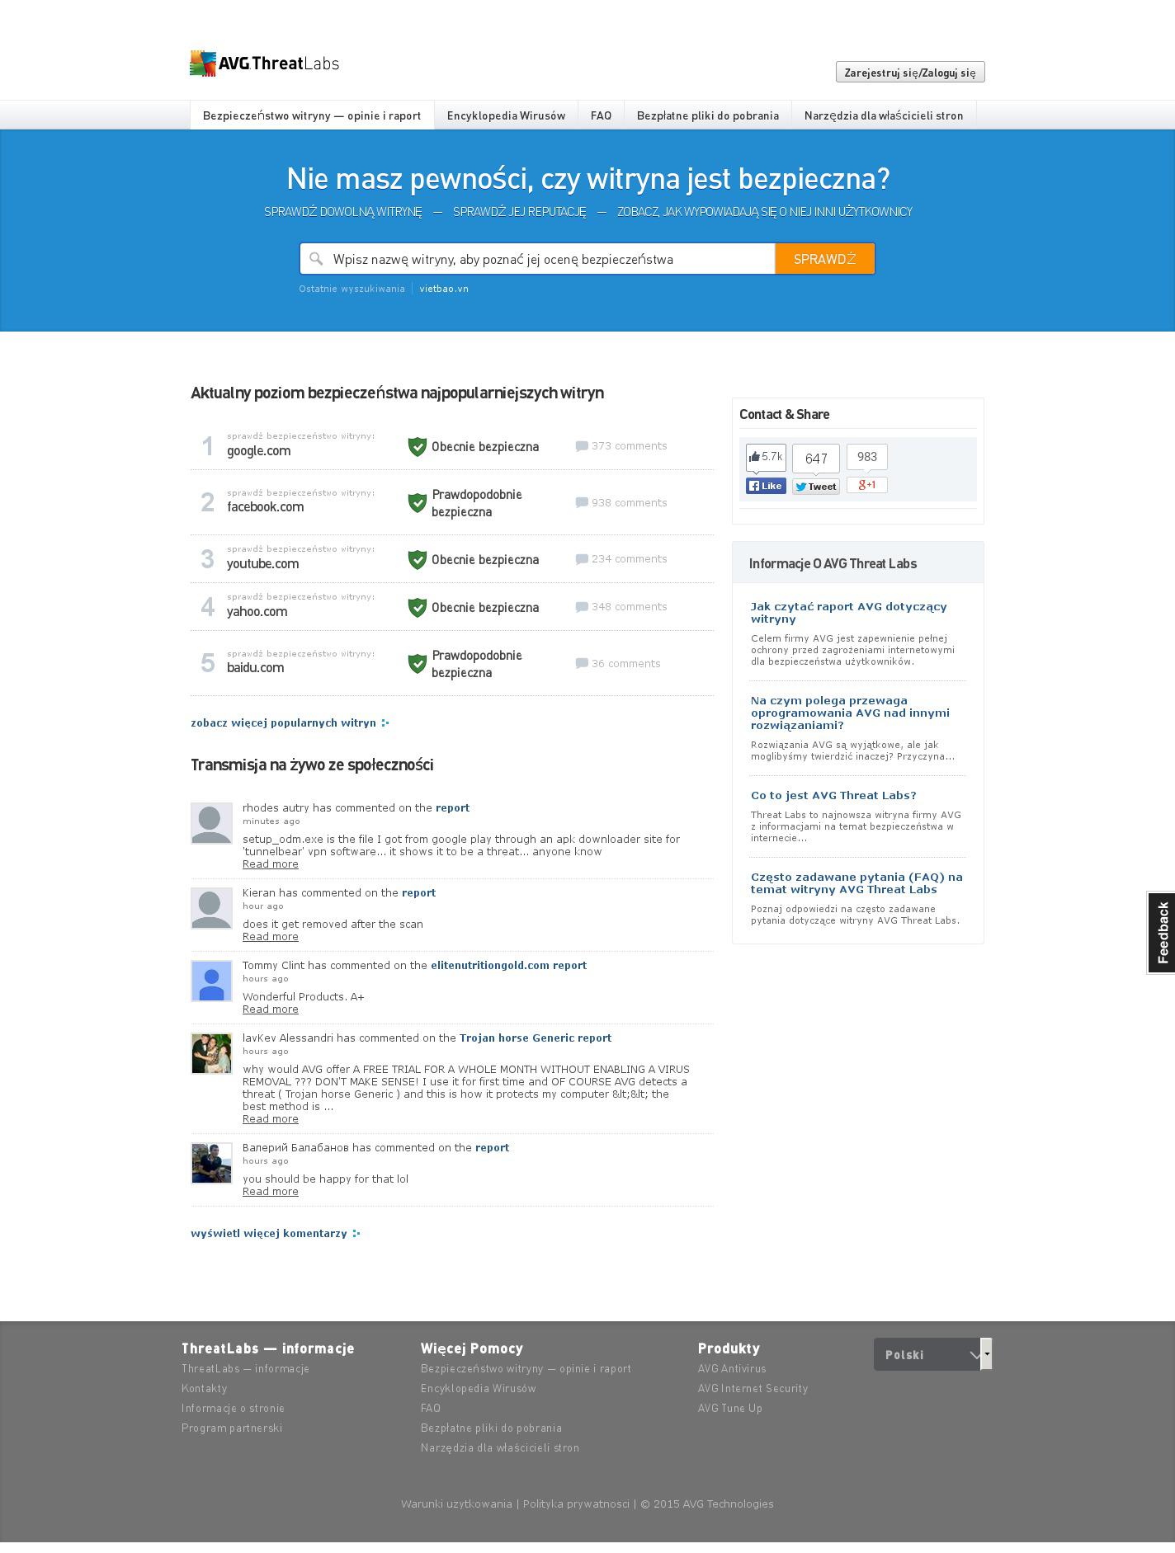Expand 'zobacz więcej popularnych witryn'

(x=289, y=723)
